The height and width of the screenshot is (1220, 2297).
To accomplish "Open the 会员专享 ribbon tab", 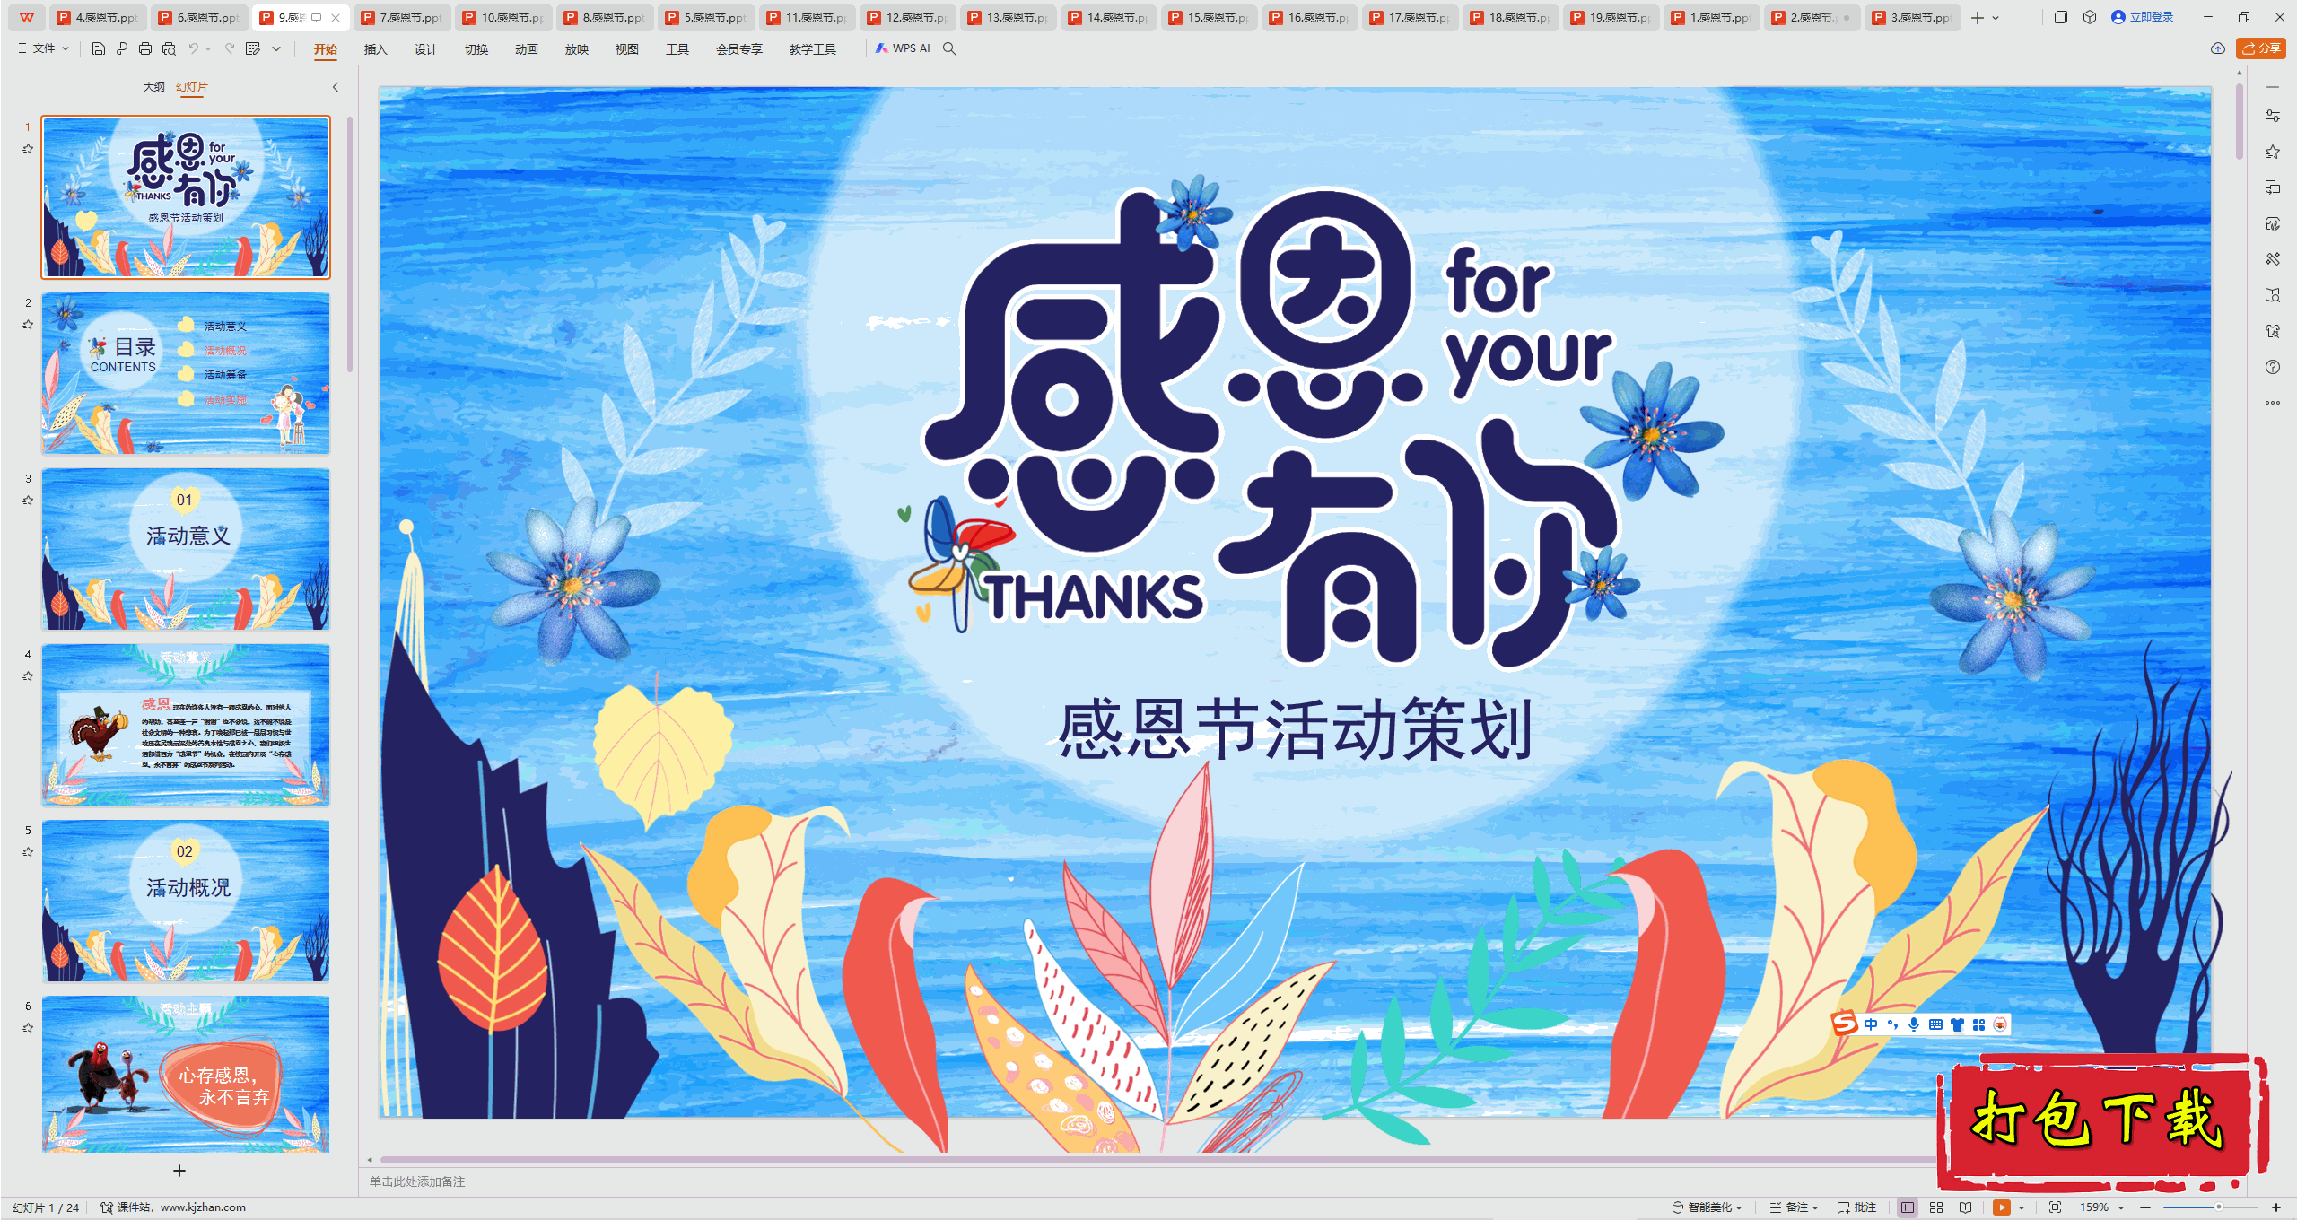I will pyautogui.click(x=738, y=49).
